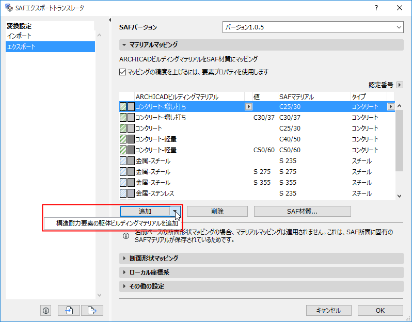Select the コンクリート-軽量 C50/60 row
The image size is (412, 322).
[257, 150]
